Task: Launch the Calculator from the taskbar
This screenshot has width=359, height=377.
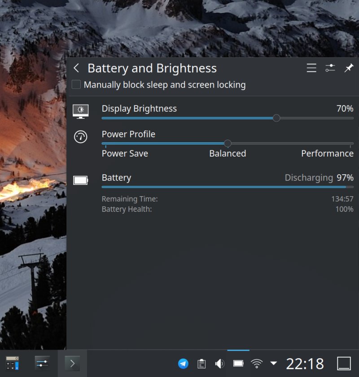Action: coord(11,364)
